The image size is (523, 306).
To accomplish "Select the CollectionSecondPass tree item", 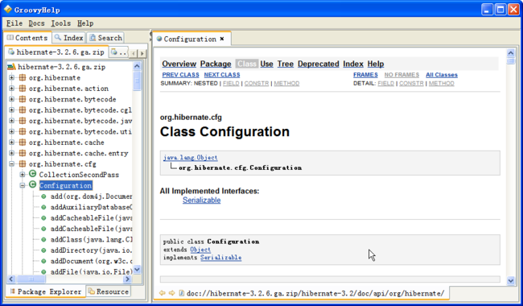I will [79, 175].
